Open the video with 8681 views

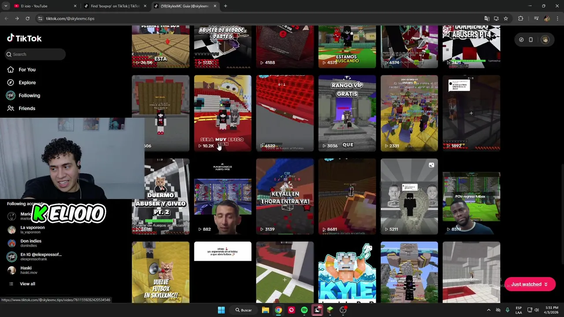tap(347, 196)
